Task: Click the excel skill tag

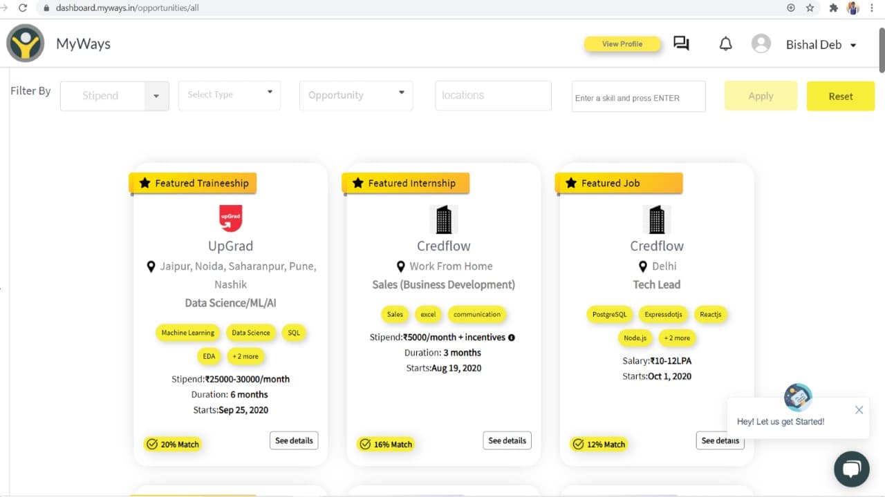Action: point(429,314)
